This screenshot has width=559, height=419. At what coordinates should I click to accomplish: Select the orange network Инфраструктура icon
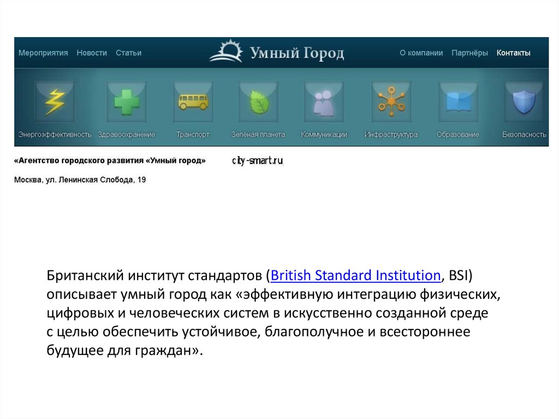391,102
